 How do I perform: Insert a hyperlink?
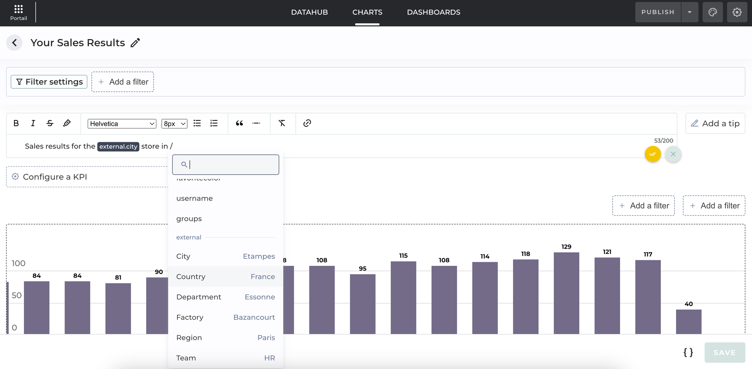[x=307, y=124]
